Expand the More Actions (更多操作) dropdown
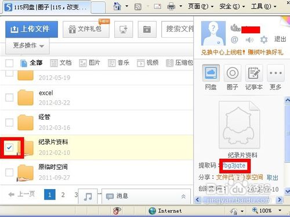This screenshot has height=217, width=290. pyautogui.click(x=27, y=46)
